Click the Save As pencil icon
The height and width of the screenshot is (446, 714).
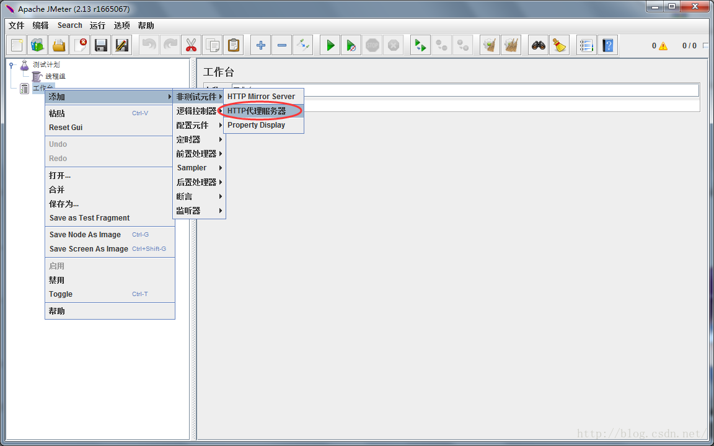[121, 45]
